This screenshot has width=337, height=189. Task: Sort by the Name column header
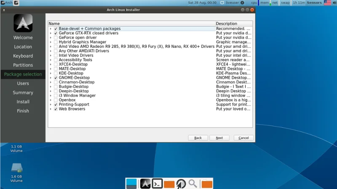coord(131,24)
